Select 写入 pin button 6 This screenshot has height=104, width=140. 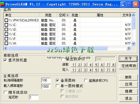point(102,70)
